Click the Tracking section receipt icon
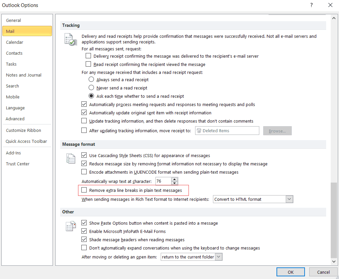 point(70,39)
